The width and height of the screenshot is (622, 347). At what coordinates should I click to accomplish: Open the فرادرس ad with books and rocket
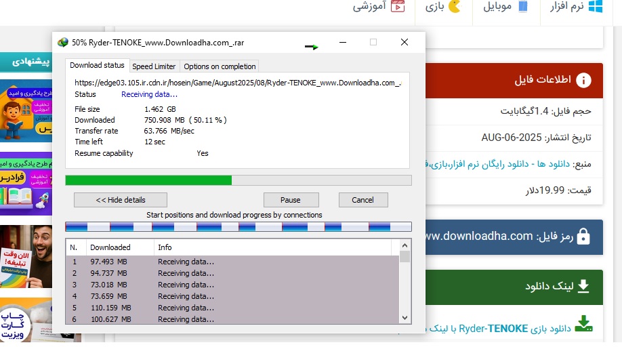pos(26,184)
